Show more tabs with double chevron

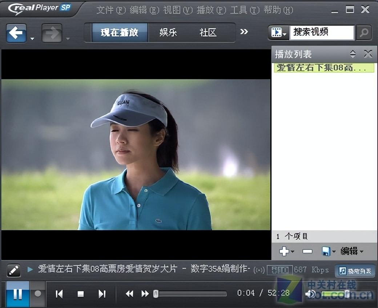244,32
